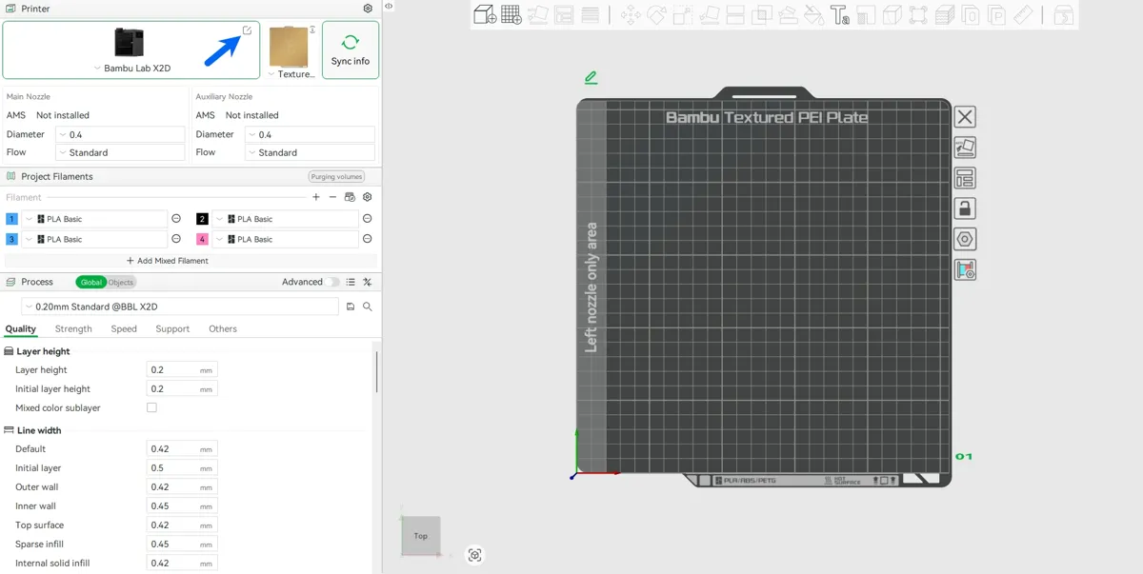Enable the Mixed color sublayer checkbox
Screen dimensions: 1143x574
pyautogui.click(x=151, y=407)
